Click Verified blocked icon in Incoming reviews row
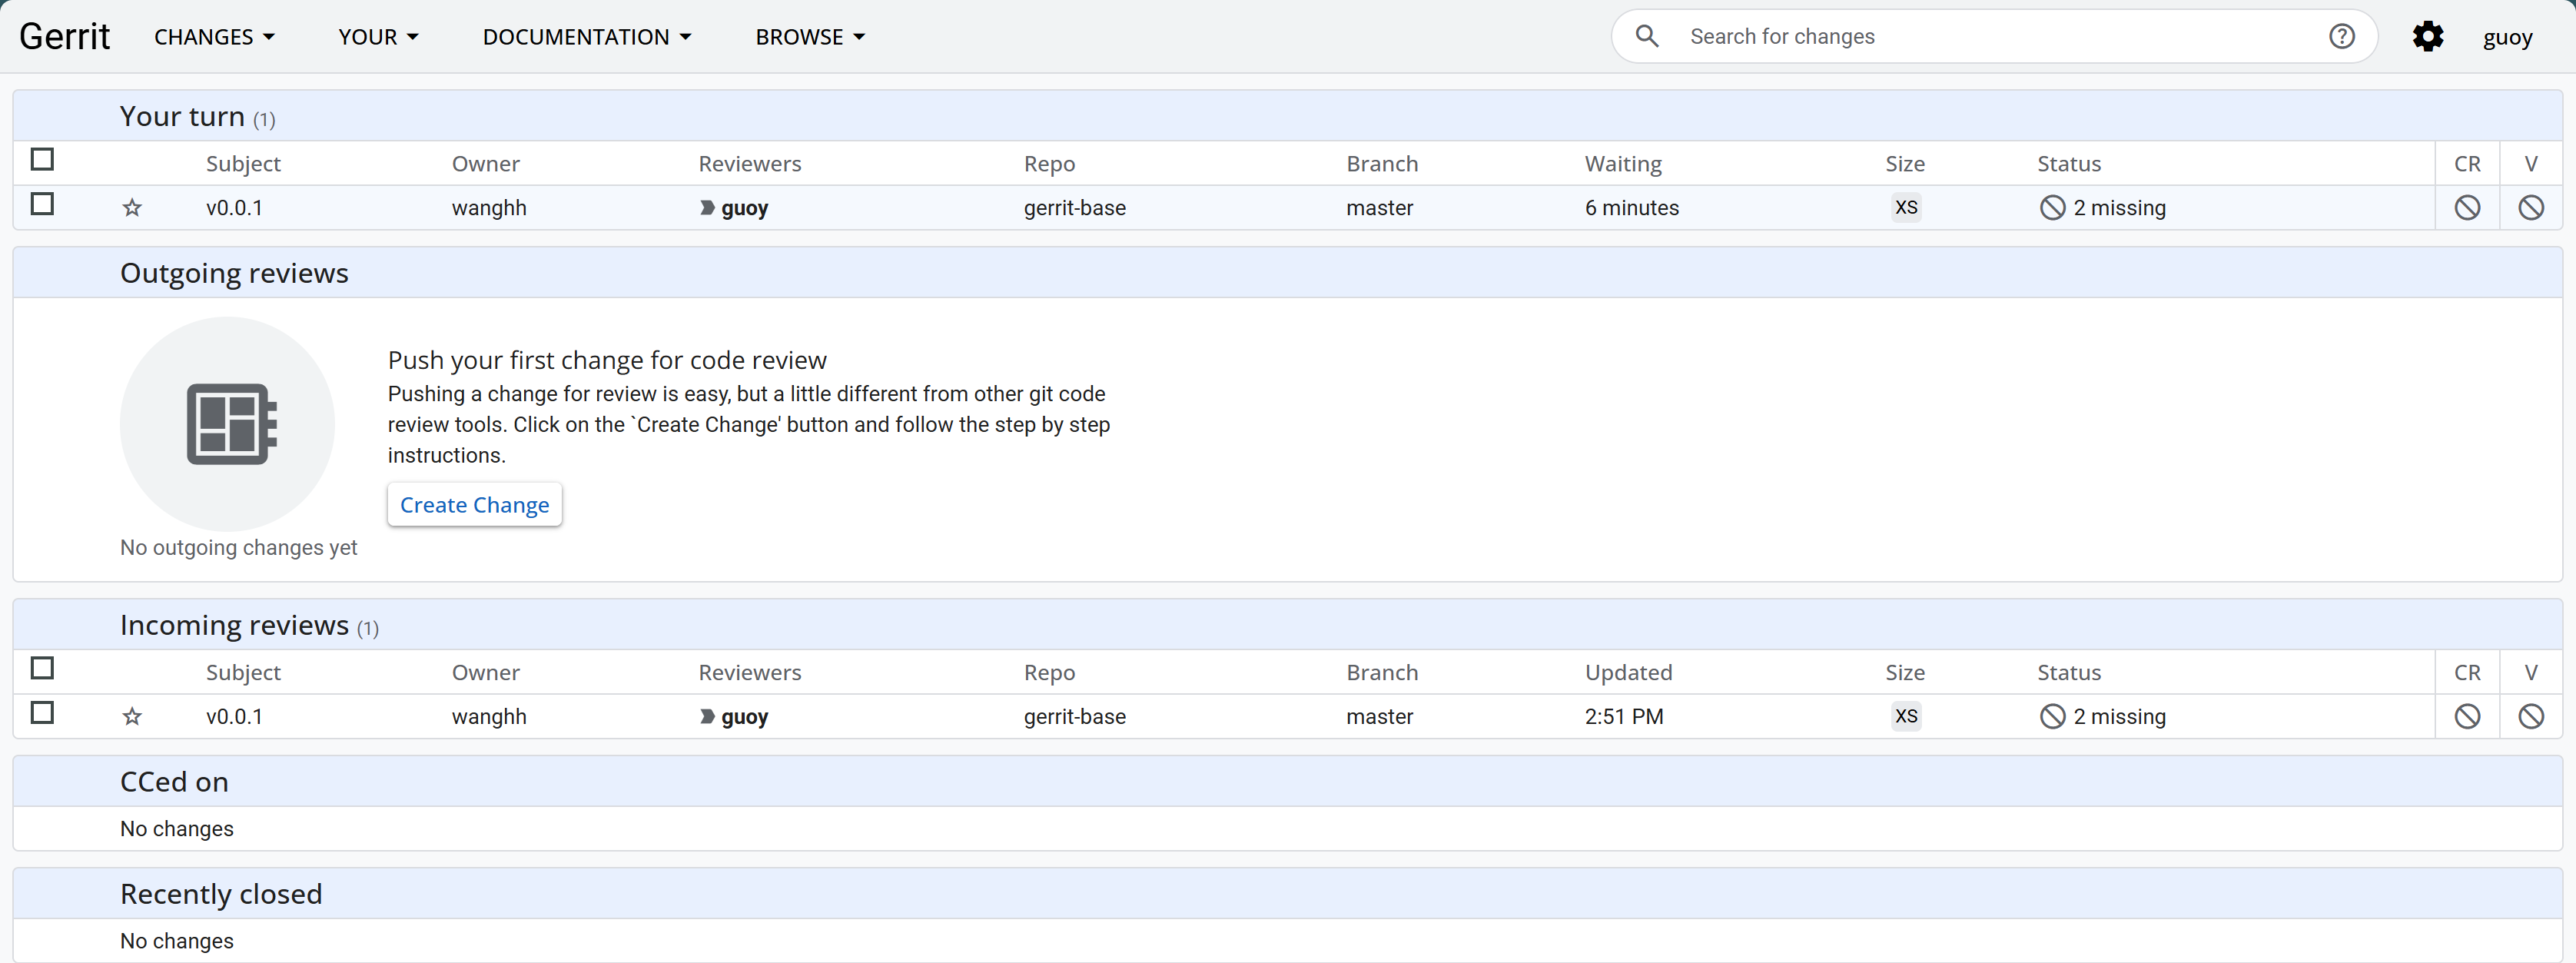 [2530, 717]
